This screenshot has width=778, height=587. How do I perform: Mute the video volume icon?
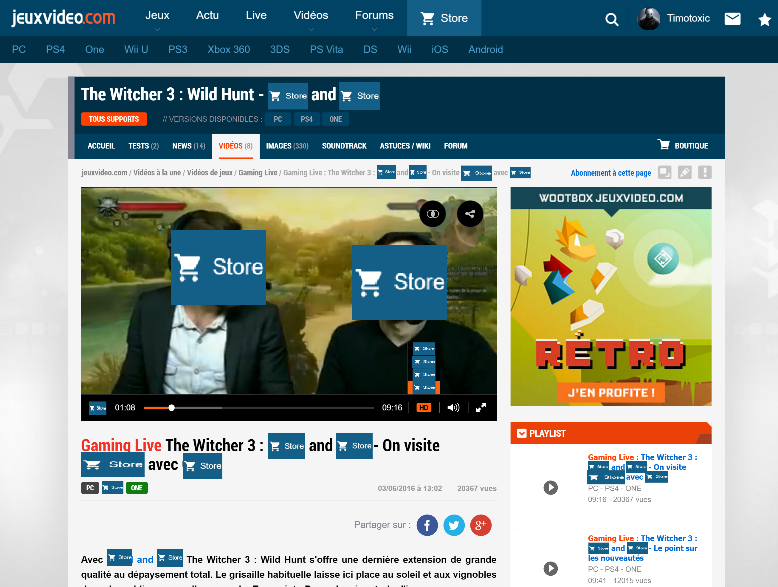[453, 407]
